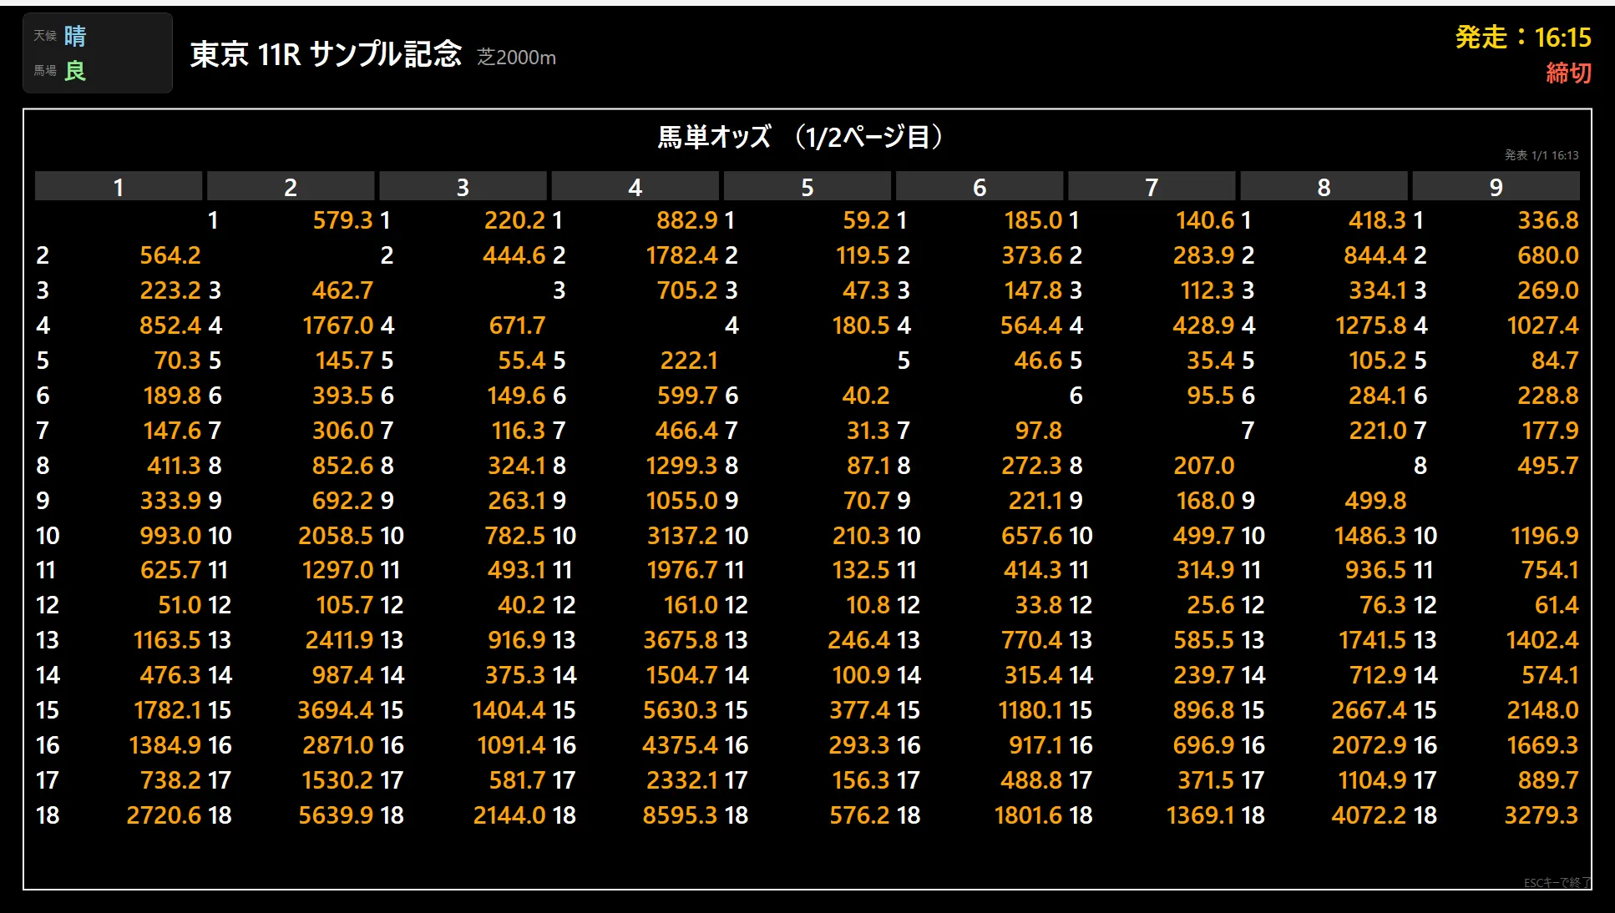
Task: Click odds value 2720.6
Action: [x=164, y=815]
